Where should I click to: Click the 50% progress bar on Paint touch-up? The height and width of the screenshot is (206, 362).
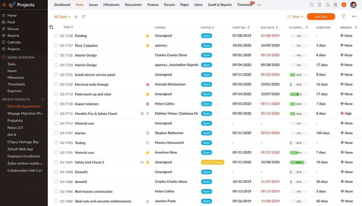click(299, 94)
